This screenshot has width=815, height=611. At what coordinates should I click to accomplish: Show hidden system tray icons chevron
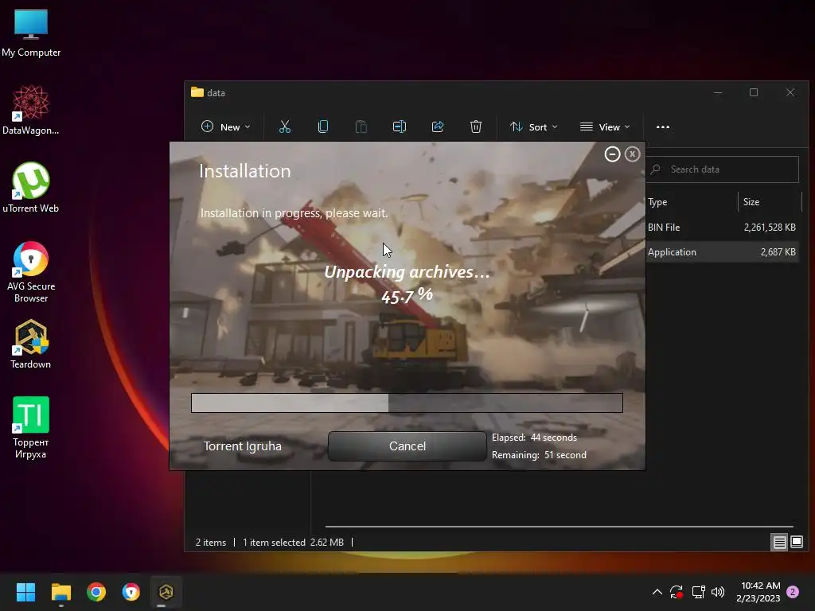coord(657,592)
